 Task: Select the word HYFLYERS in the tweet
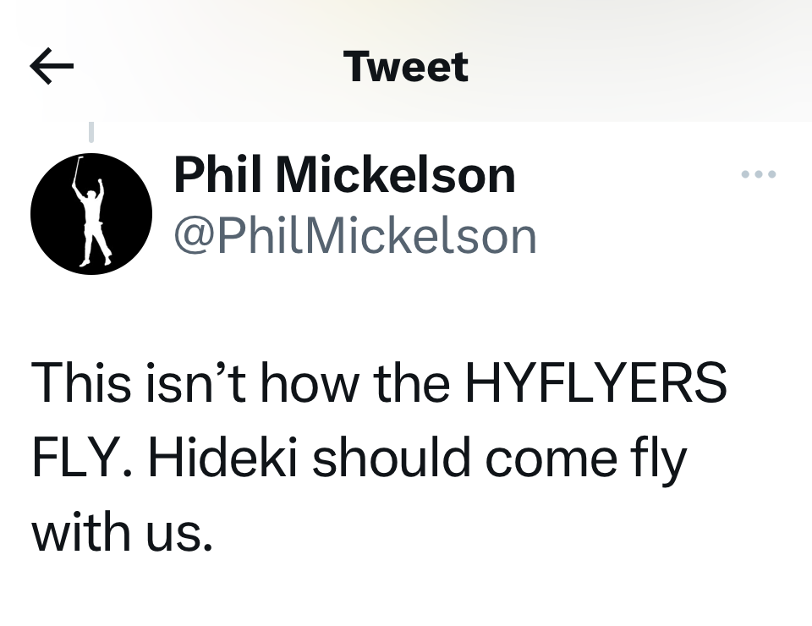pyautogui.click(x=595, y=383)
